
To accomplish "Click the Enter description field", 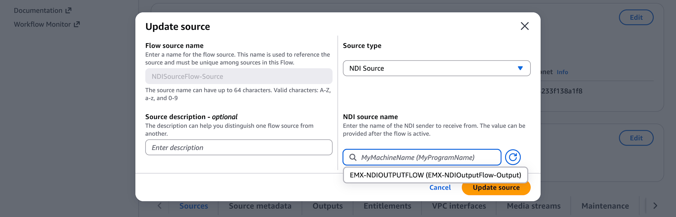I will tap(239, 148).
